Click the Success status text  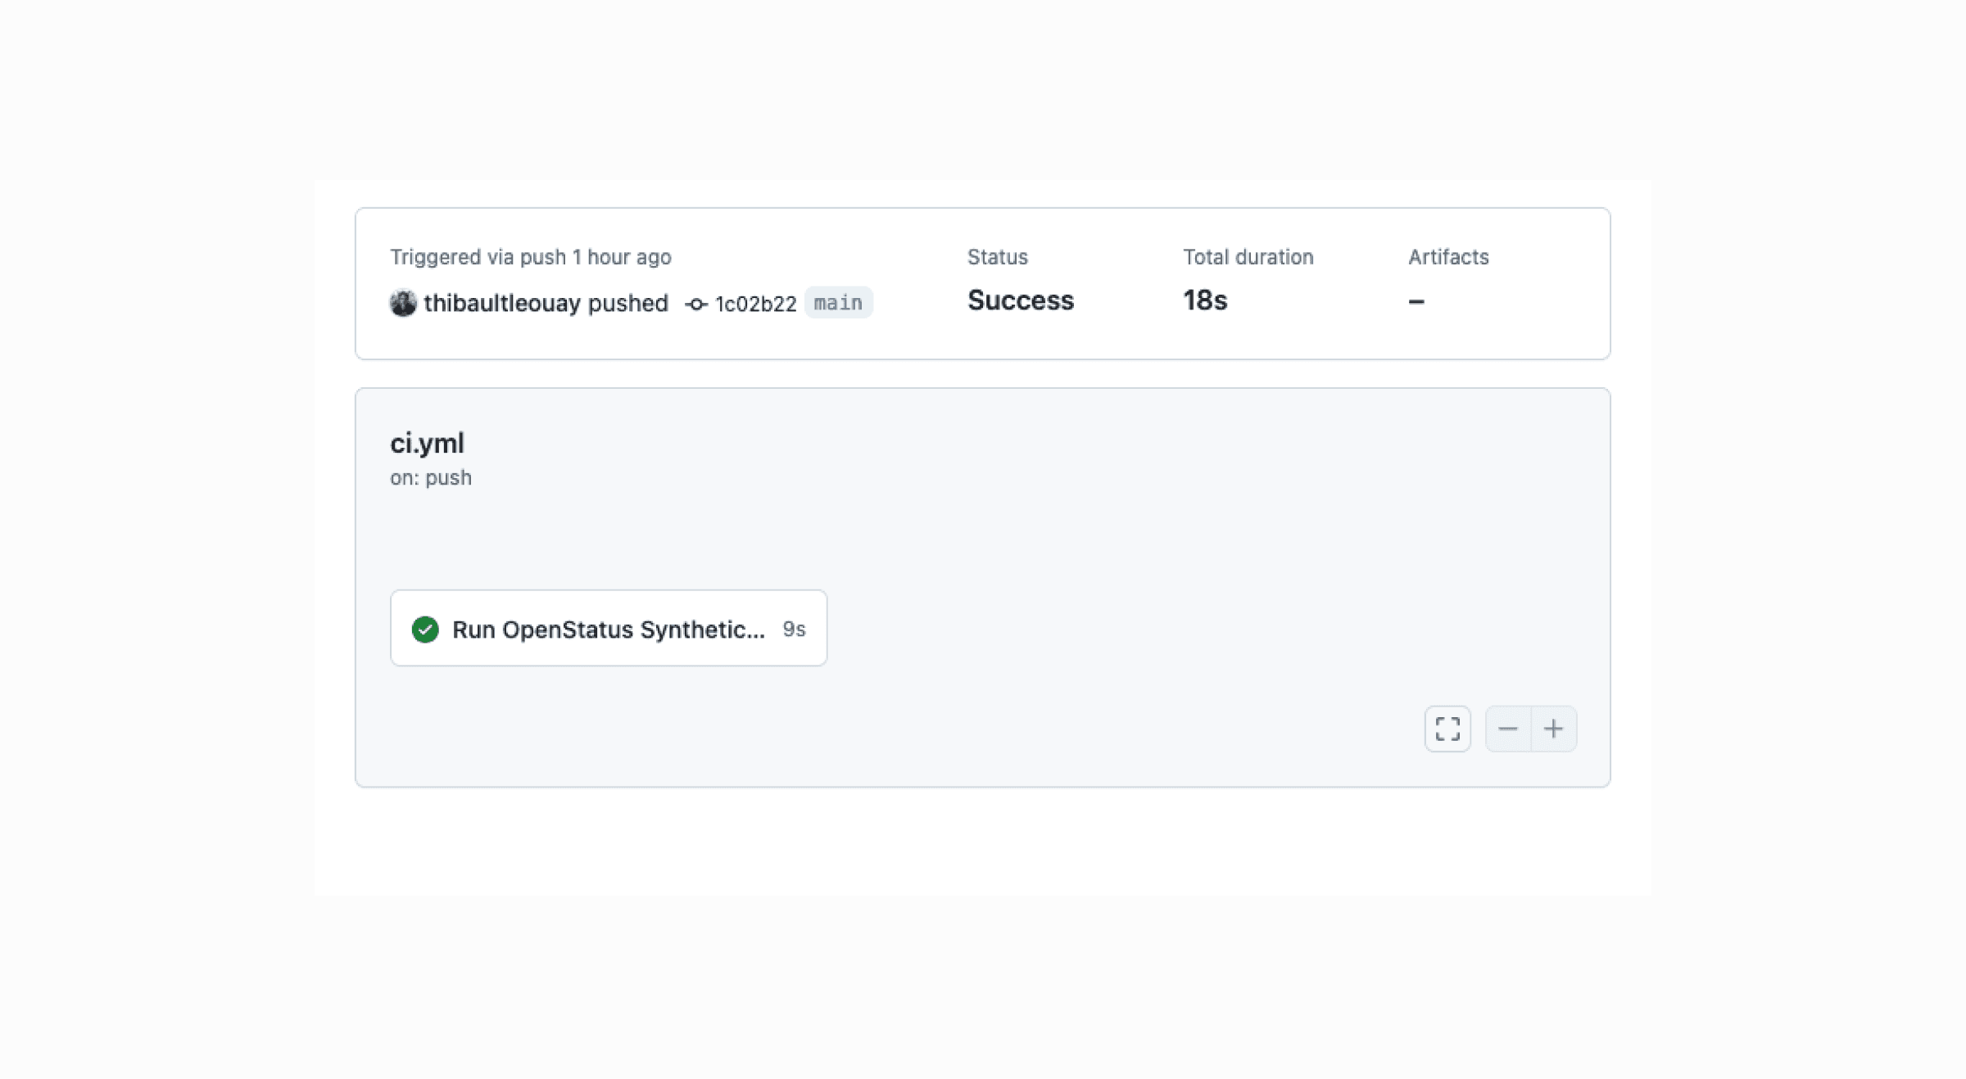click(x=1020, y=300)
